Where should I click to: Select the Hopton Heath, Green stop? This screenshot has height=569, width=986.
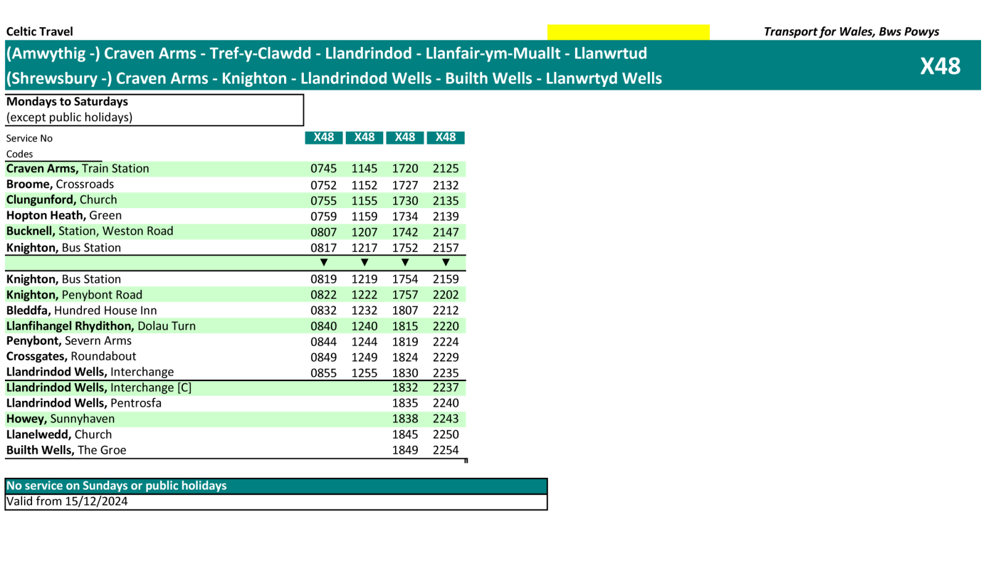(x=64, y=216)
